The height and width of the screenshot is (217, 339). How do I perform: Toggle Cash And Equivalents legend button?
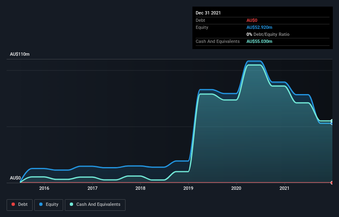95,205
